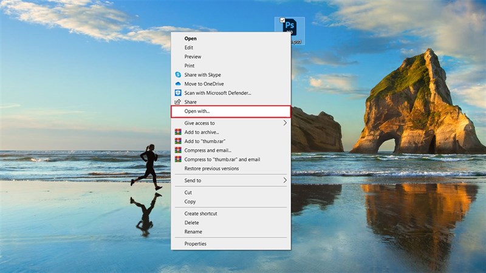Click the WinRAR icon beside Add to archive
This screenshot has height=273, width=486.
coord(178,132)
